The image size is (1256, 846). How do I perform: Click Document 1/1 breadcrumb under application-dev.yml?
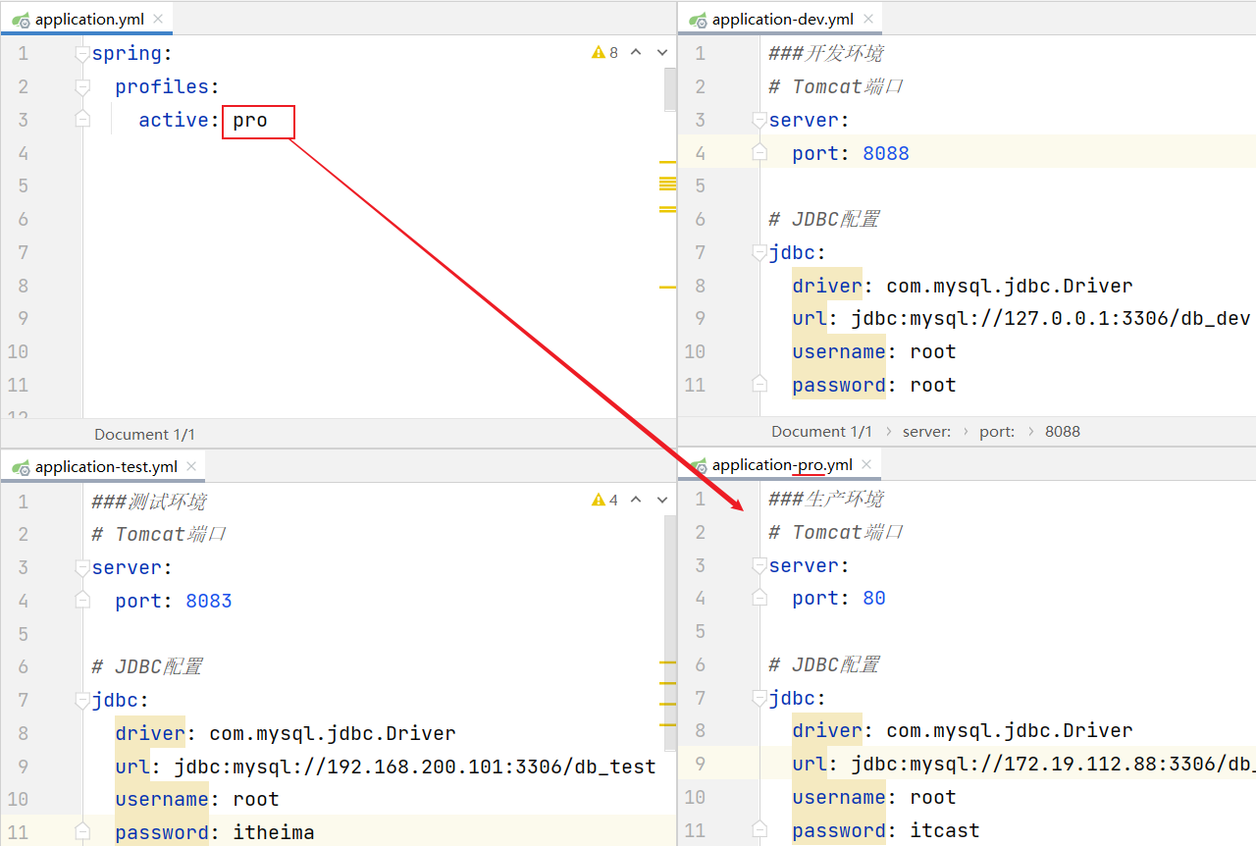(x=821, y=431)
